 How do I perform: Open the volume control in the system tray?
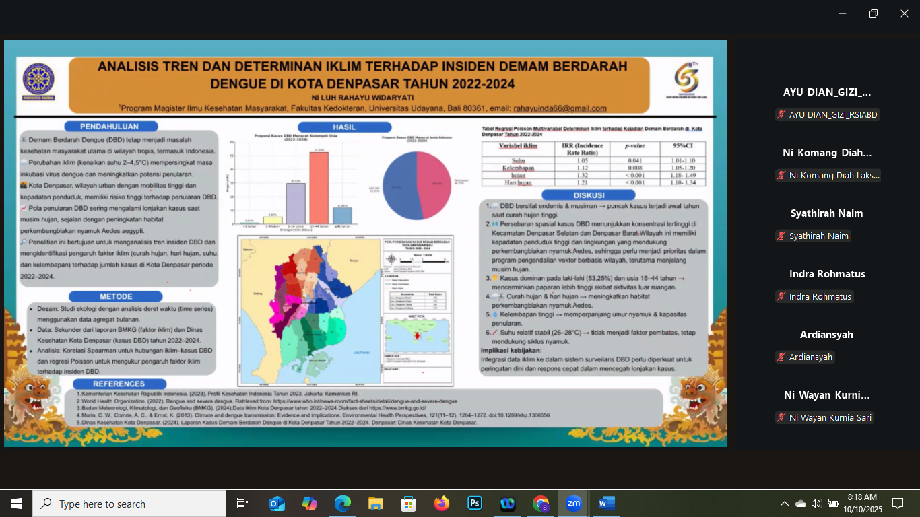point(816,504)
